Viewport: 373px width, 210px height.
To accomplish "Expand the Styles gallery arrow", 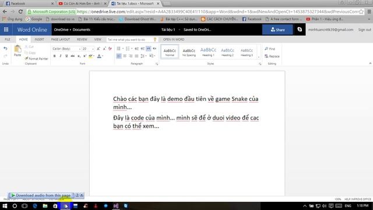I will click(259, 57).
